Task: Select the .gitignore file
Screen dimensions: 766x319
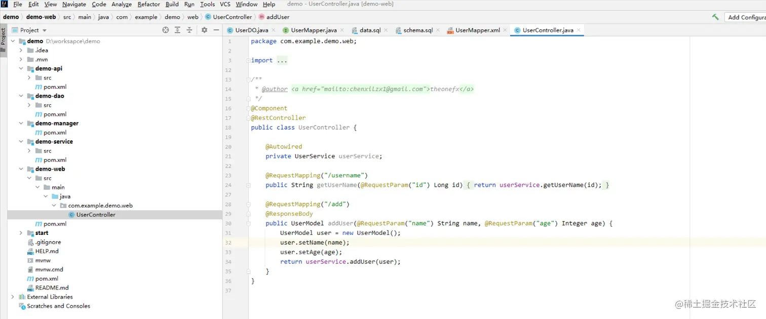Action: (48, 242)
